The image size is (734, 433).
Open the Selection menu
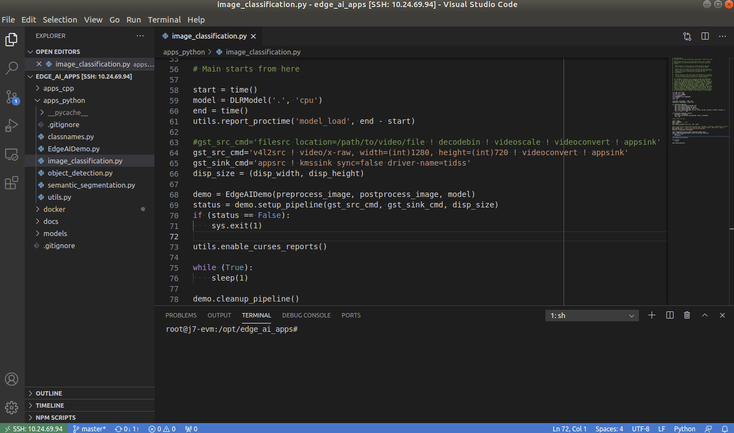coord(60,20)
